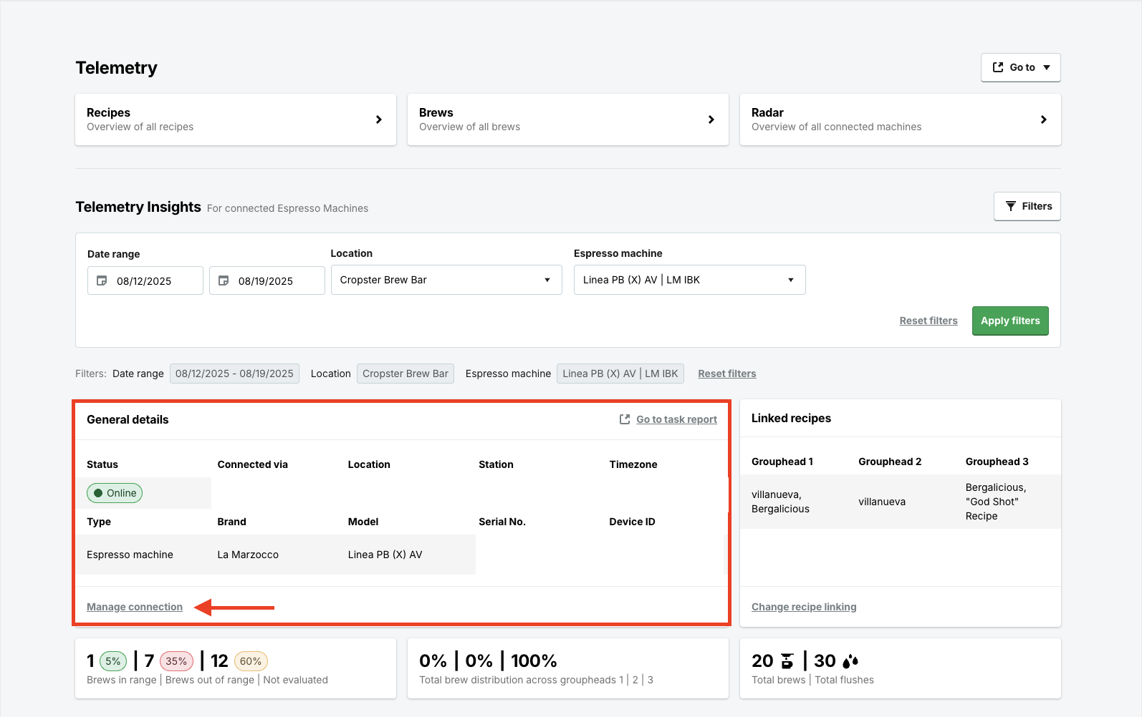This screenshot has width=1142, height=717.
Task: Click Reset filters link beside Apply filters
Action: (x=929, y=321)
